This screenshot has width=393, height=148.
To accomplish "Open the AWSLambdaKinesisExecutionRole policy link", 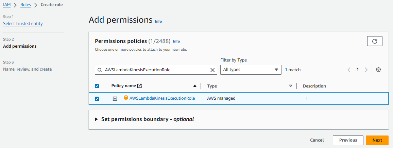I will tap(162, 98).
